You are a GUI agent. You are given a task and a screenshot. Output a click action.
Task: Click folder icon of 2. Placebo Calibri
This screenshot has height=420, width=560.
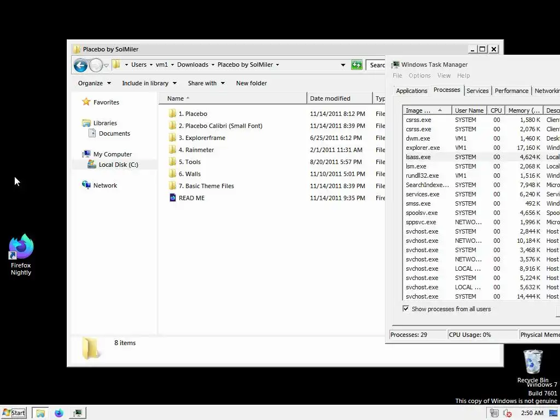[172, 126]
